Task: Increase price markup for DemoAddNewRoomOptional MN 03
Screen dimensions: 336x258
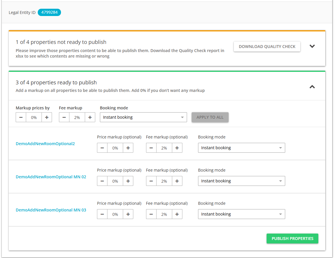Action: click(128, 214)
